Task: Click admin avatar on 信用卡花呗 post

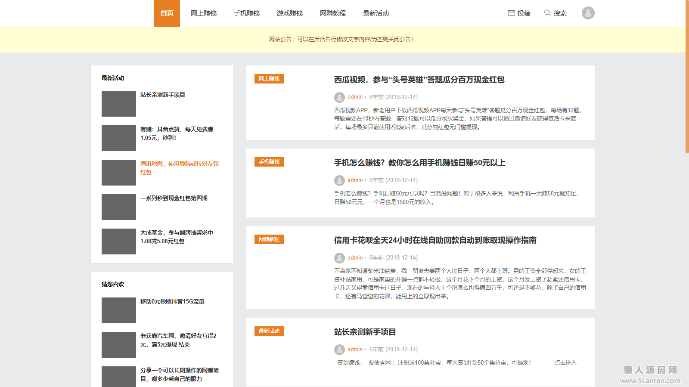Action: pos(339,258)
